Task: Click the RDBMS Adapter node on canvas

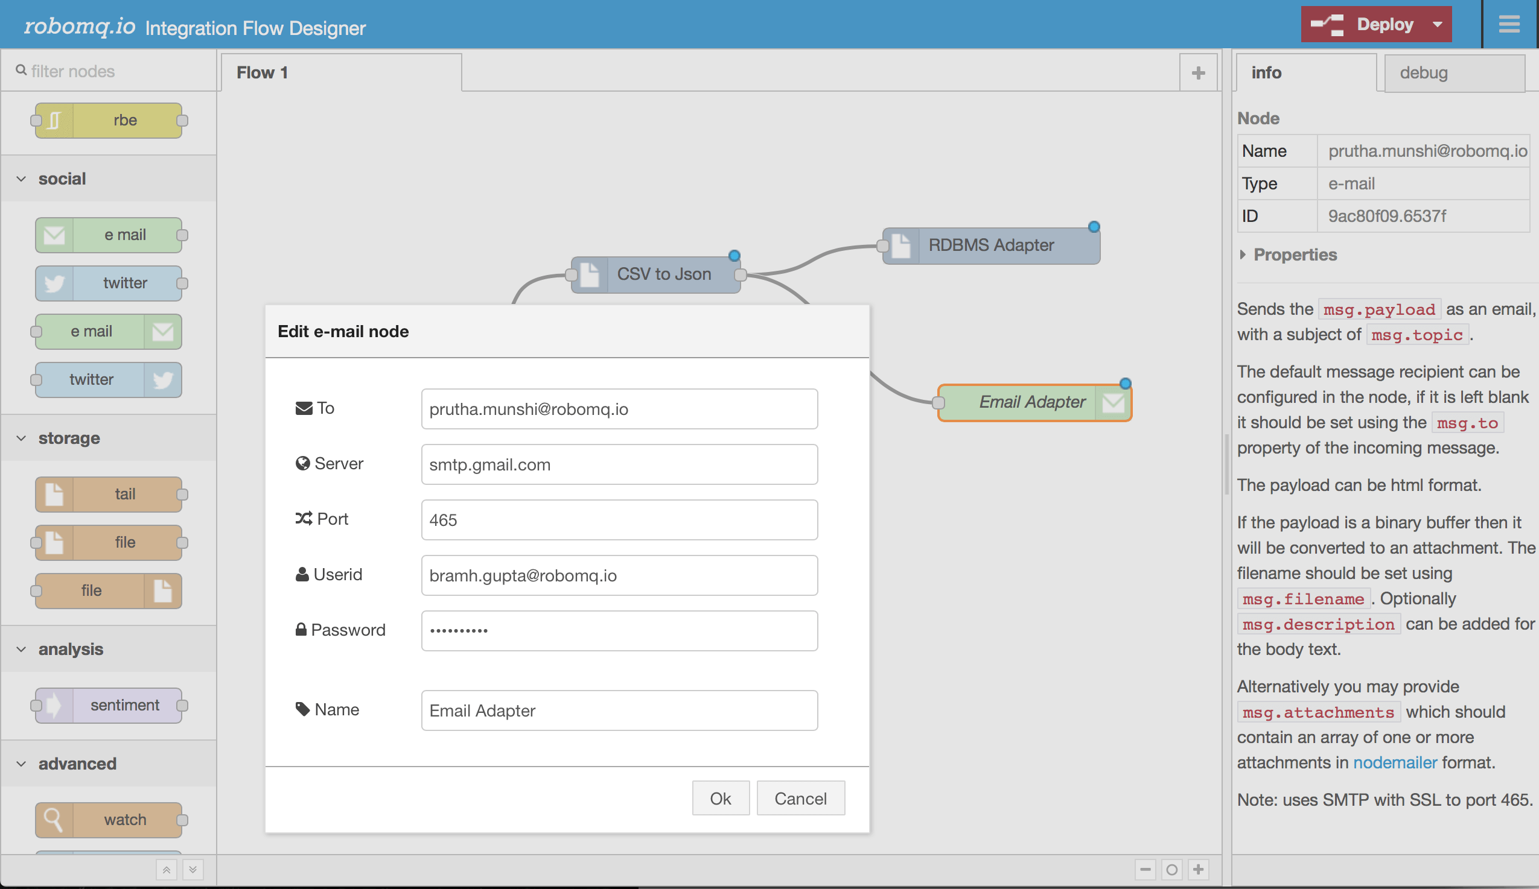Action: (x=991, y=245)
